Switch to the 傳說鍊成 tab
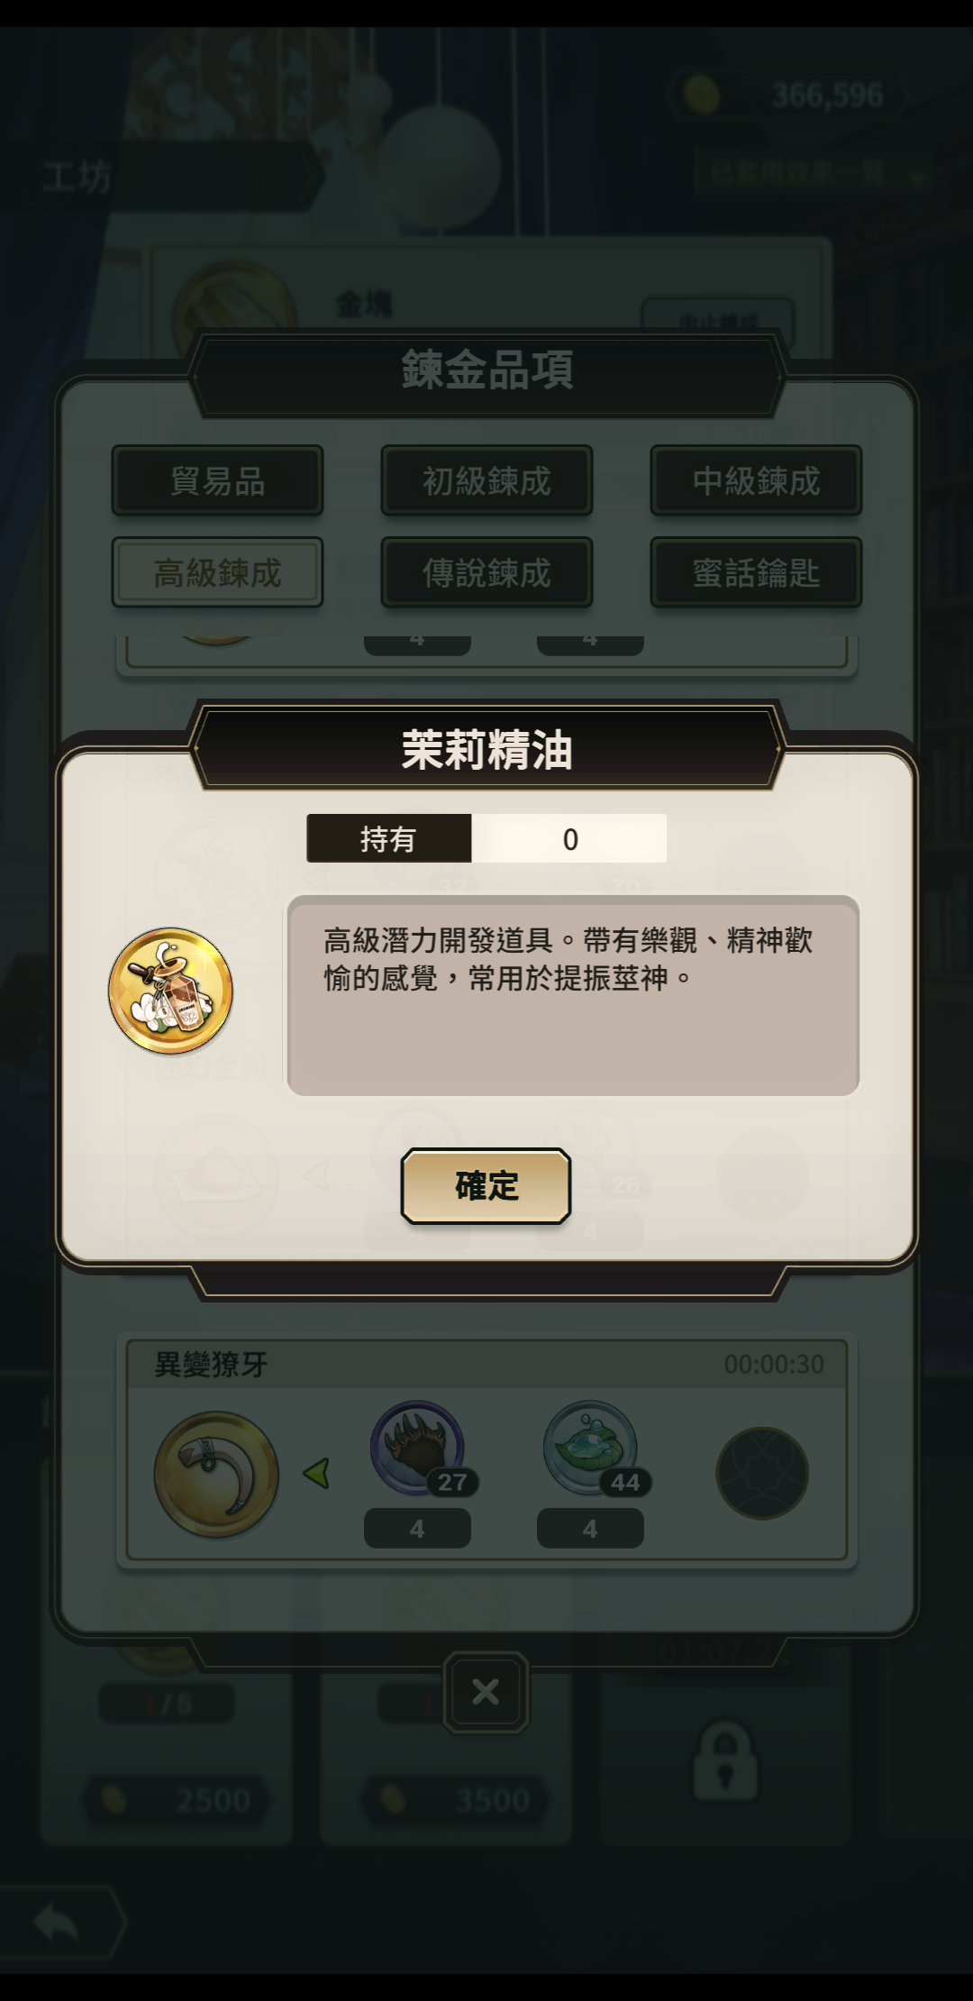Image resolution: width=973 pixels, height=2001 pixels. click(486, 572)
